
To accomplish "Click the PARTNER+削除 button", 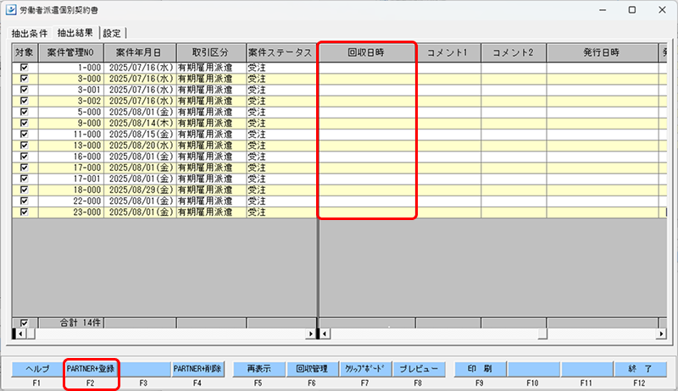I will click(197, 369).
